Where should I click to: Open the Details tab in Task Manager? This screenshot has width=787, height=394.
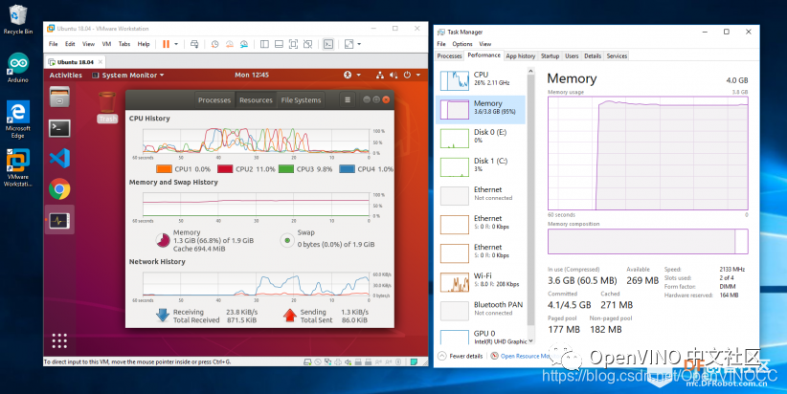pos(593,56)
